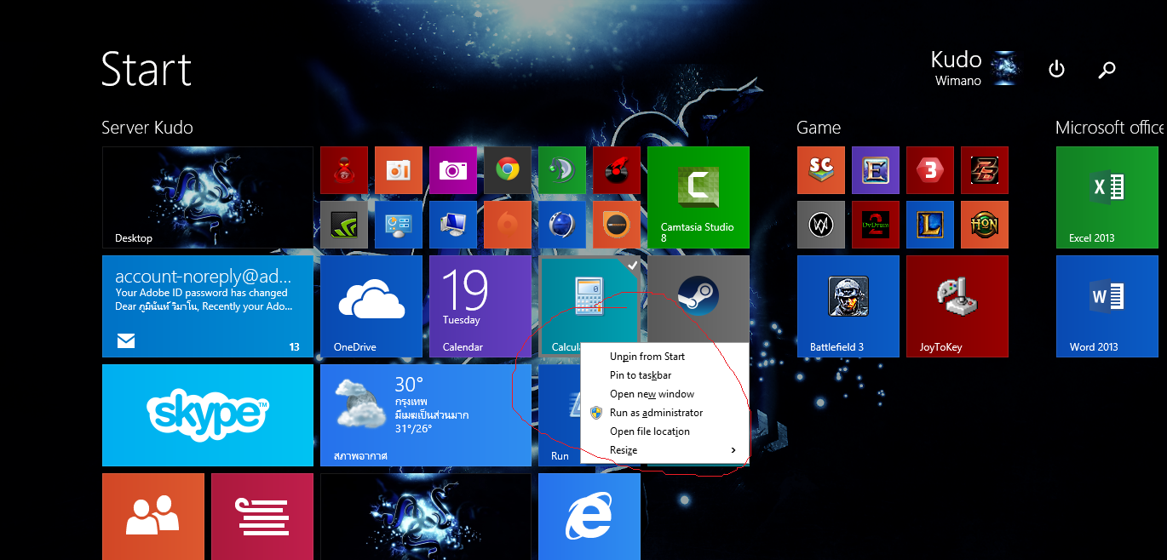1167x560 pixels.
Task: Open the JoyToKey tile
Action: click(x=957, y=306)
